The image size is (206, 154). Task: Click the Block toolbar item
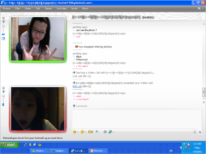85,9
